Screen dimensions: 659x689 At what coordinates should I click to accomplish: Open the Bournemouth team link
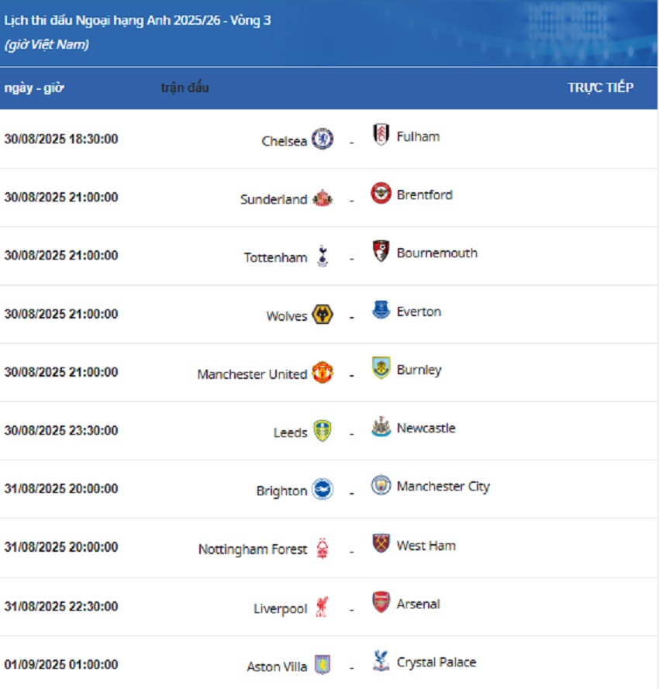(436, 253)
